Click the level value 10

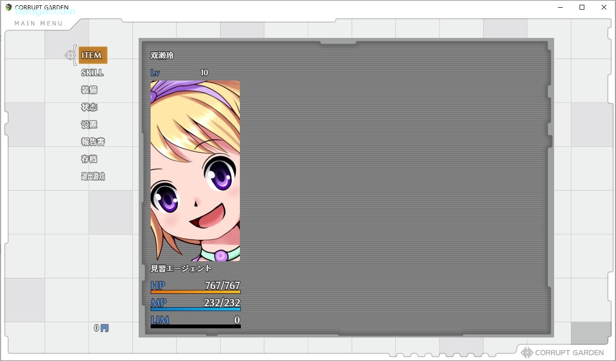[204, 73]
